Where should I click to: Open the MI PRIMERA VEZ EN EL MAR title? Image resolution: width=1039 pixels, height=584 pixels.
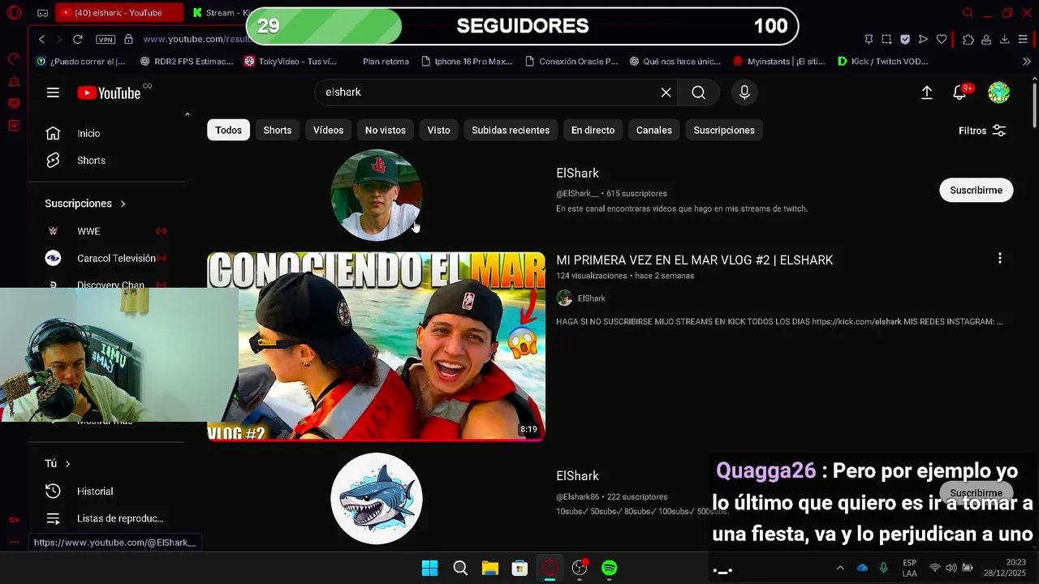[694, 260]
